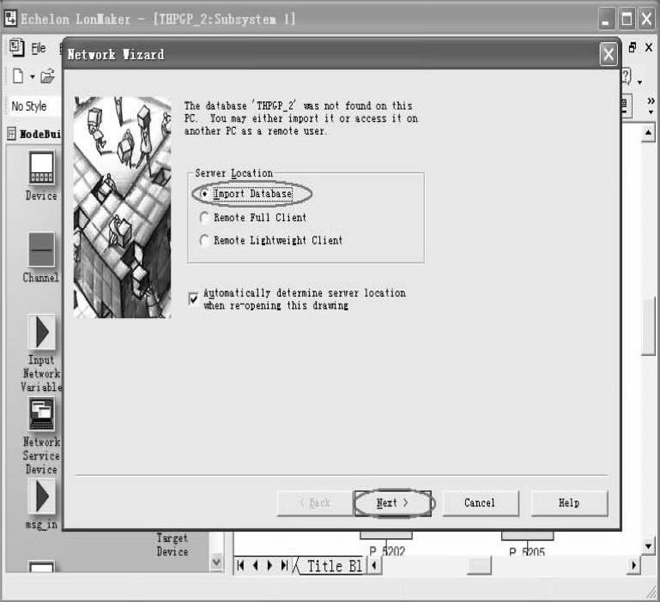Select the Channel stencil shape

(41, 250)
